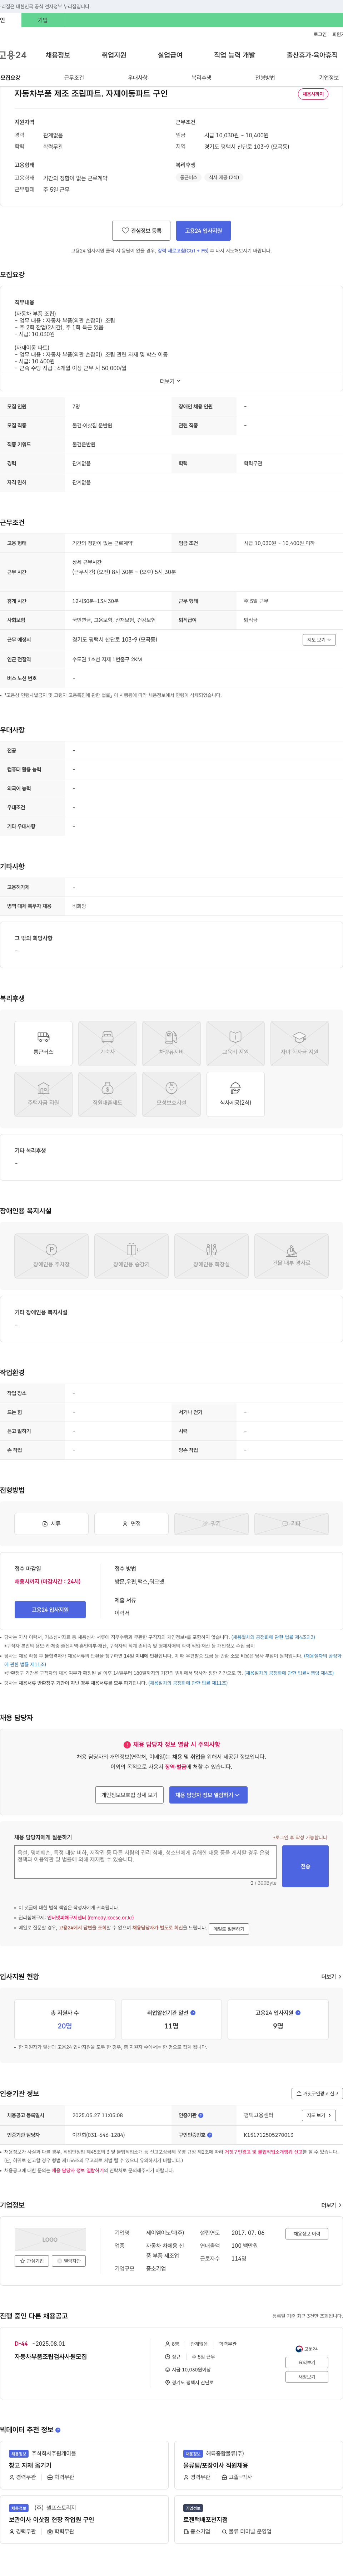Select the 자녀 학자금 지원 welfare icon
343x2576 pixels.
tap(299, 1043)
